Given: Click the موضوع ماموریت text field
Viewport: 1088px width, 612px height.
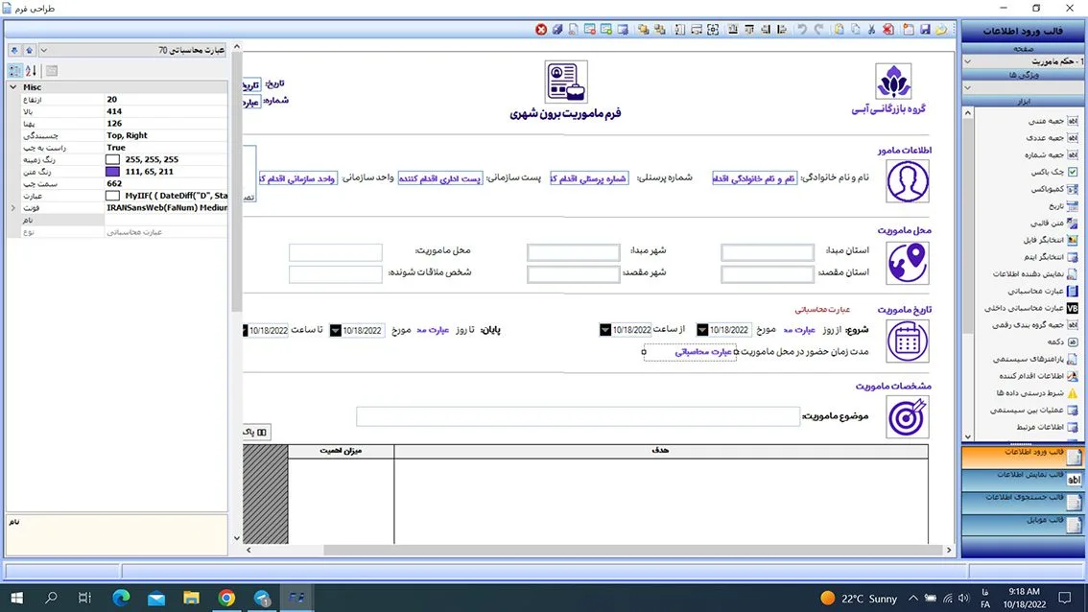Looking at the screenshot, I should pos(578,416).
